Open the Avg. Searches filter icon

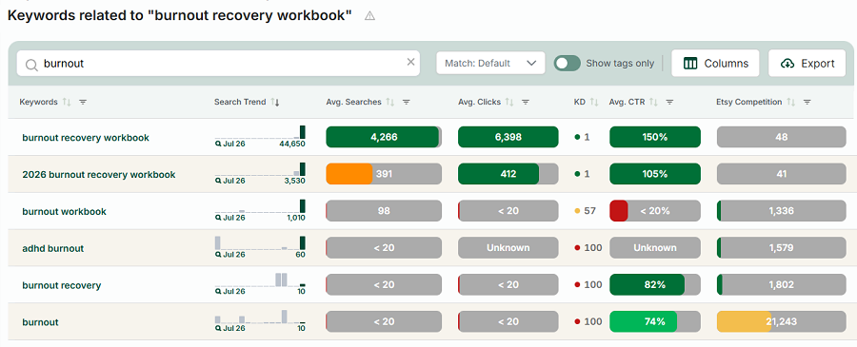pyautogui.click(x=406, y=102)
